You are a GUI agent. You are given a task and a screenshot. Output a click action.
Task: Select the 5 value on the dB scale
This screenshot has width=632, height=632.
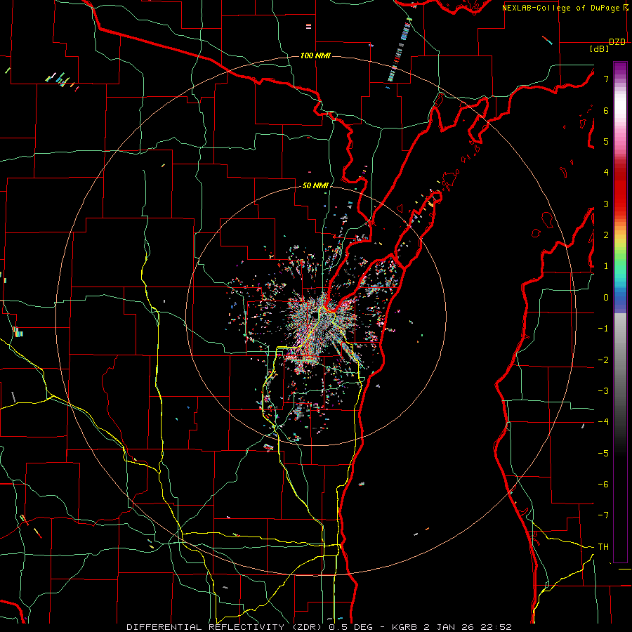click(606, 141)
